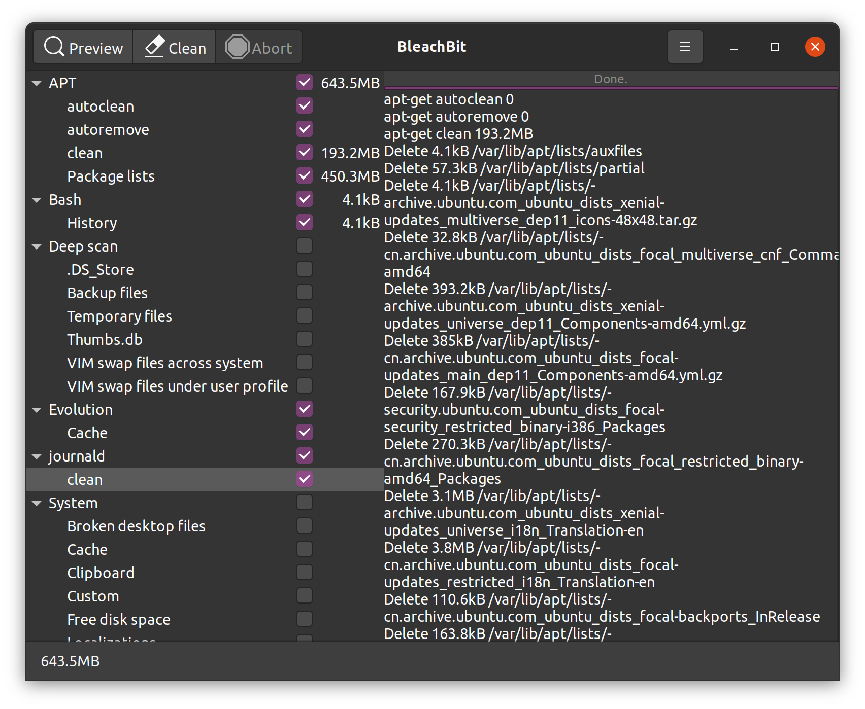The height and width of the screenshot is (709, 865).
Task: Collapse the System category arrow
Action: 37,504
